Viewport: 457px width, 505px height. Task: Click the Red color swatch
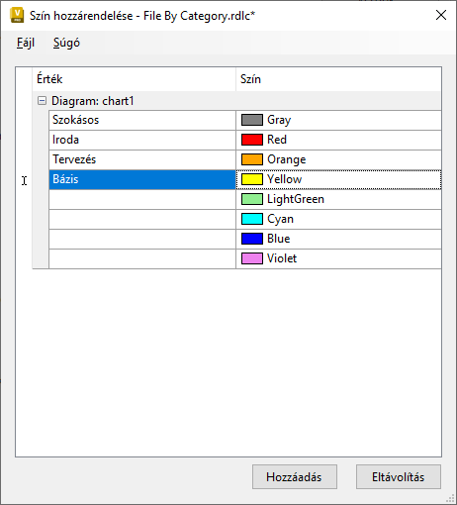252,140
